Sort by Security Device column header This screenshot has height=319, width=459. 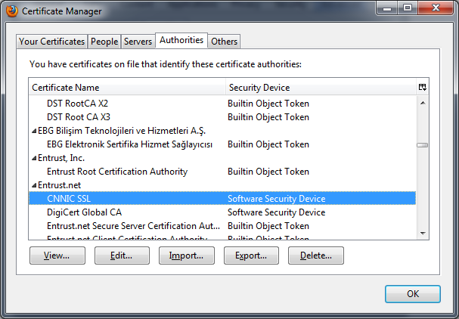(x=321, y=87)
